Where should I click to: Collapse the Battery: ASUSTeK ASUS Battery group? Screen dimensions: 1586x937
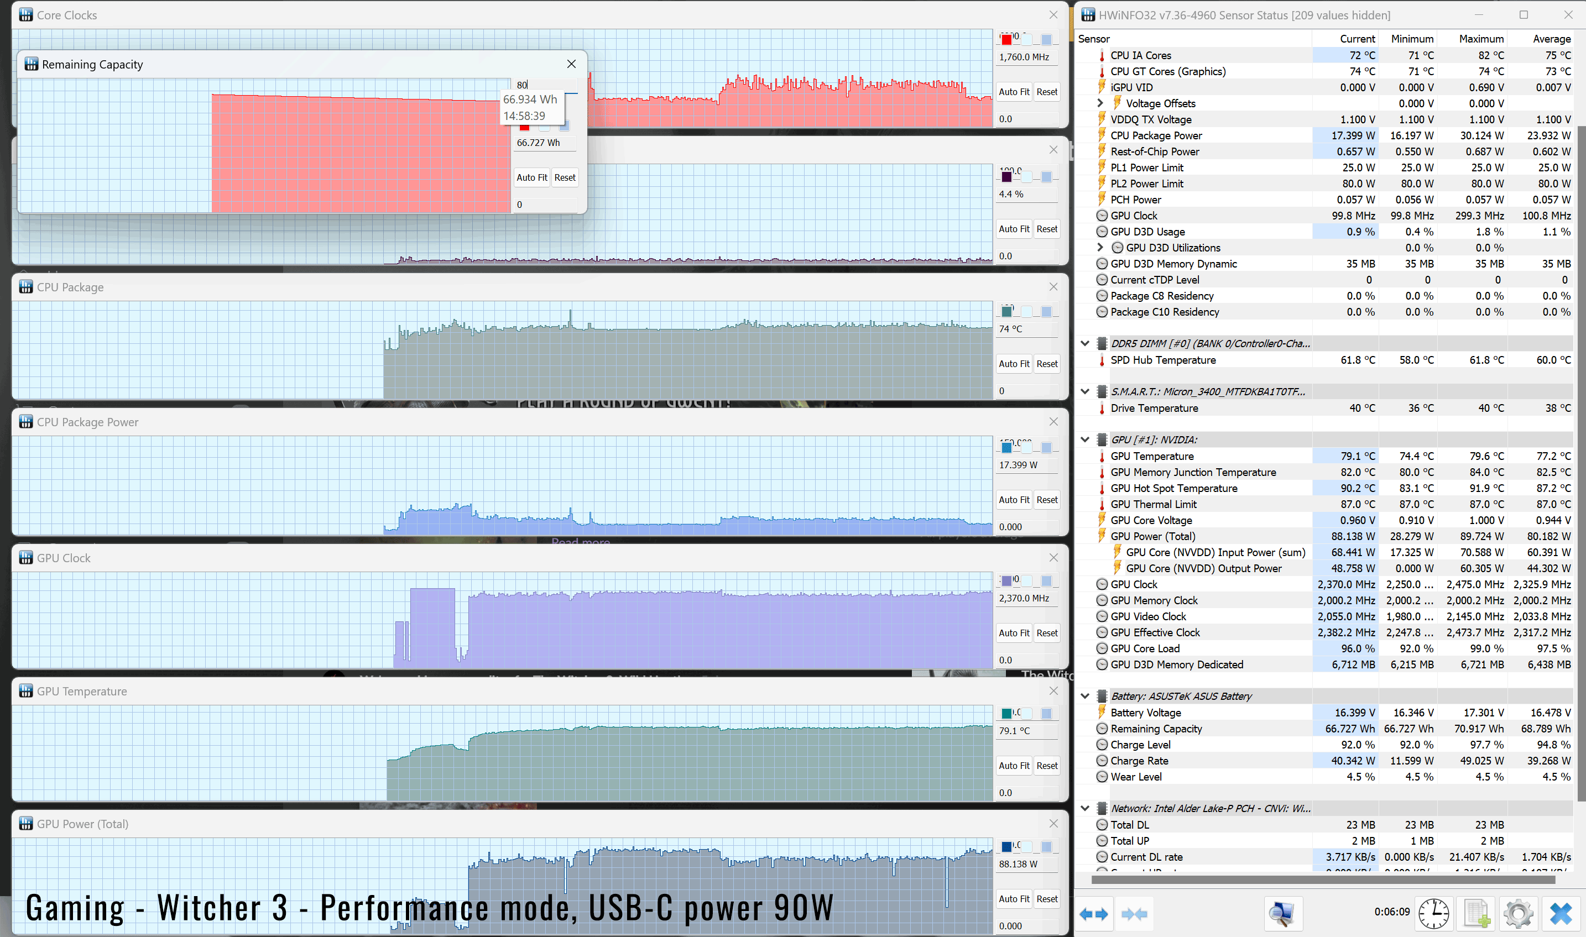point(1084,696)
